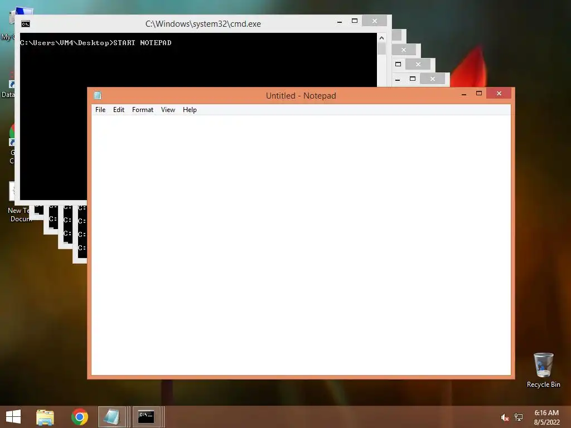Screen dimensions: 571x428
Task: Launch Google Chrome from the taskbar
Action: pyautogui.click(x=79, y=417)
